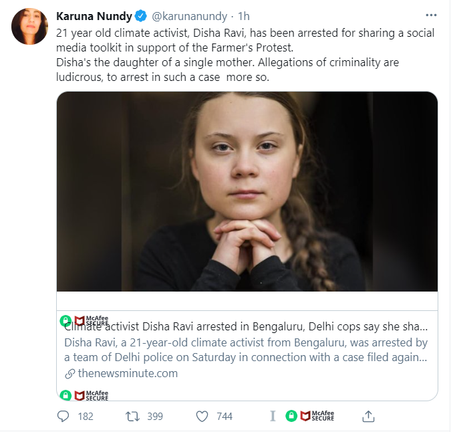Click the link chain icon beside thenewsminute.com

coord(70,373)
